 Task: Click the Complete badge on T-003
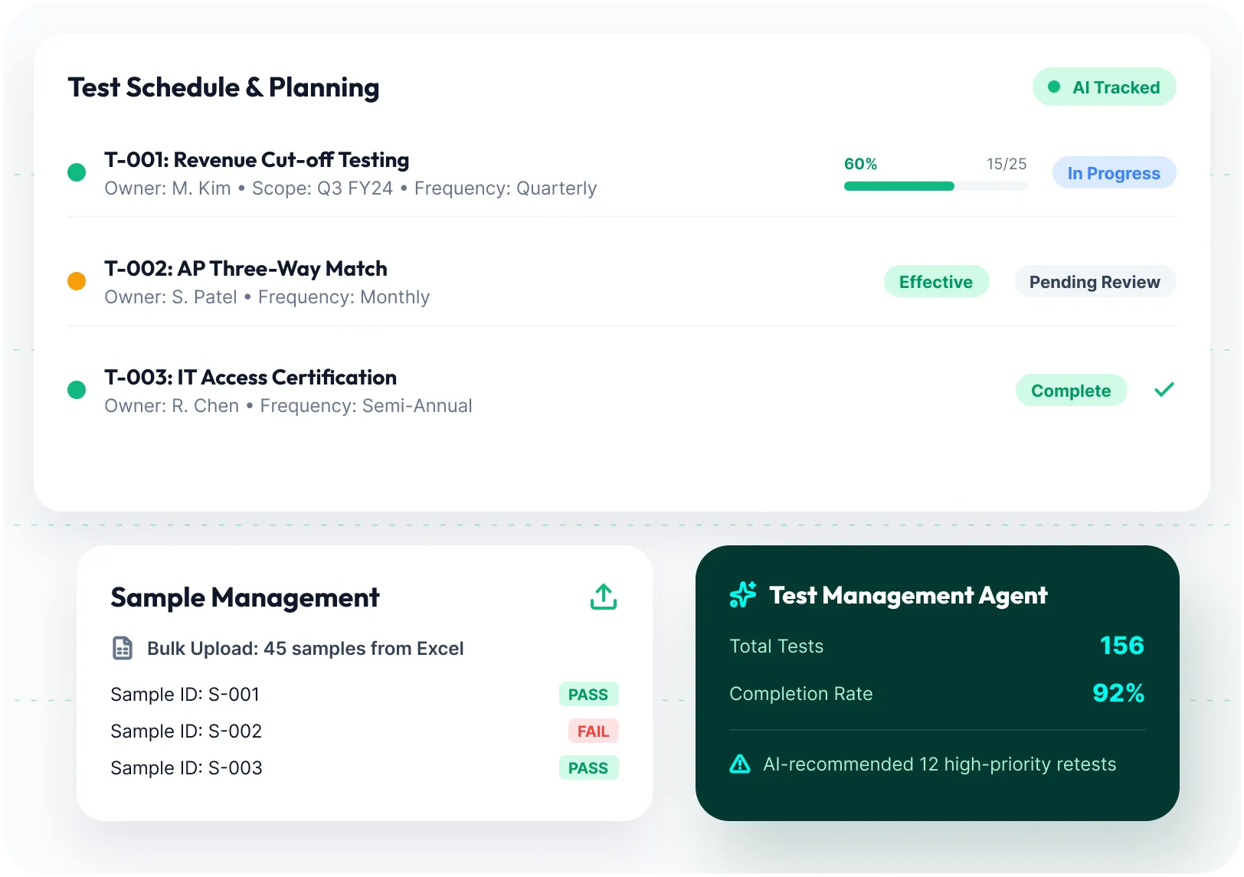[1071, 391]
